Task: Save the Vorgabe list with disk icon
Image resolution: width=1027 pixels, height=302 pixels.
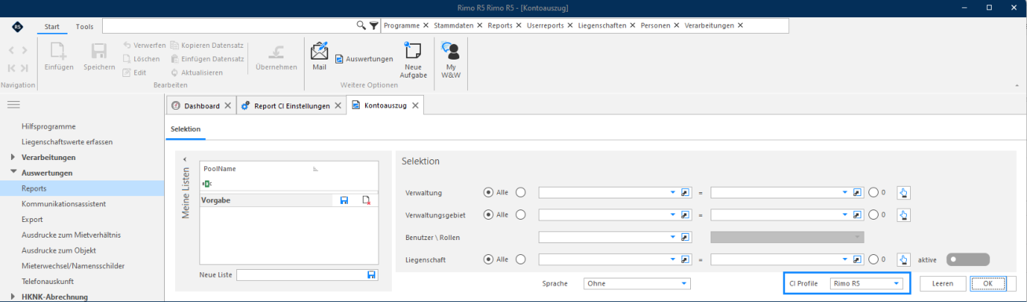Action: coord(344,201)
